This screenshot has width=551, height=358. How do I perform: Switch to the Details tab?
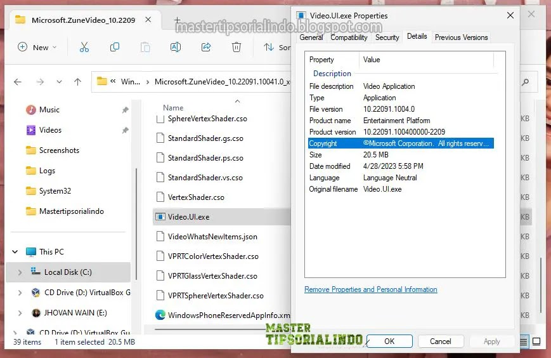pyautogui.click(x=417, y=36)
